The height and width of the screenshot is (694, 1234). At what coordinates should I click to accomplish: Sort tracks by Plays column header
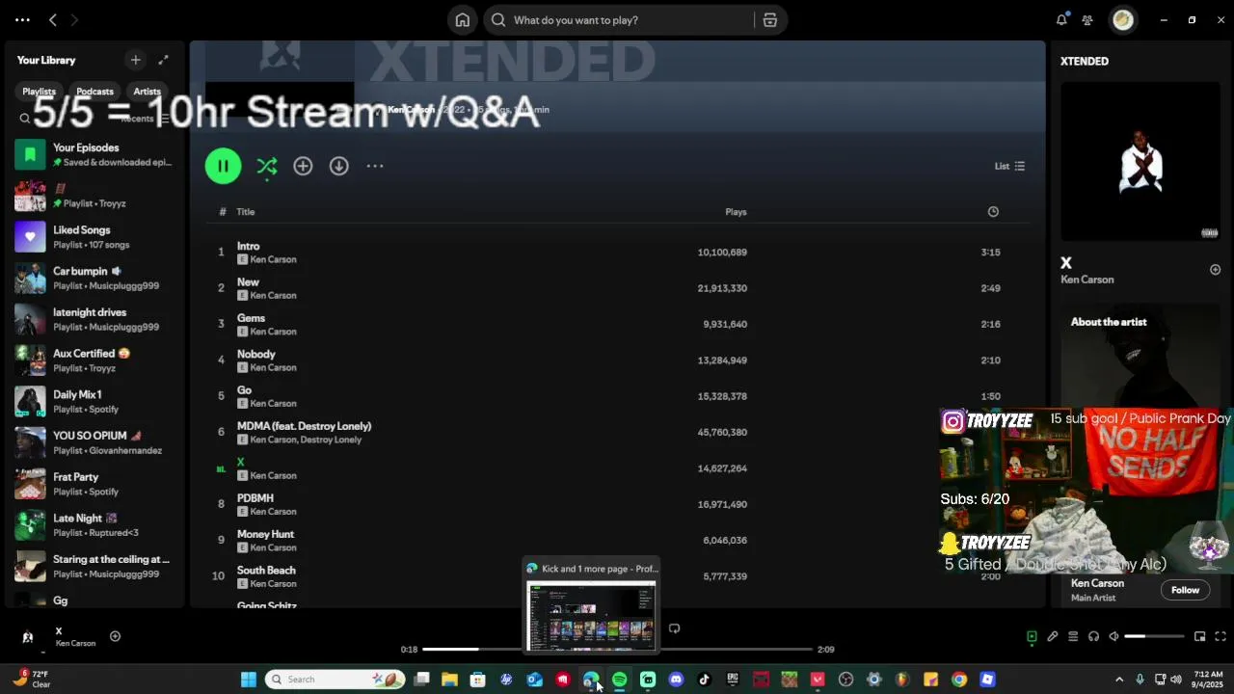coord(736,212)
